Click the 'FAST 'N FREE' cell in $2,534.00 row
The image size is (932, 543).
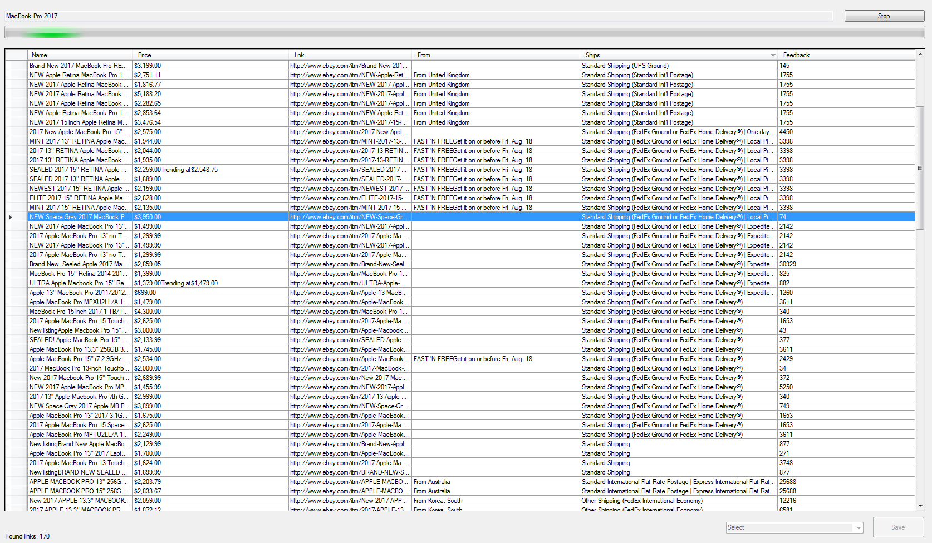pyautogui.click(x=496, y=359)
